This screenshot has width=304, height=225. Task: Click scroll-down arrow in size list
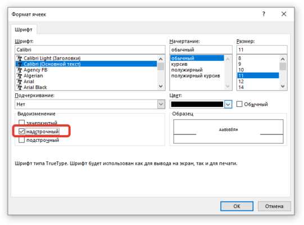pyautogui.click(x=283, y=86)
